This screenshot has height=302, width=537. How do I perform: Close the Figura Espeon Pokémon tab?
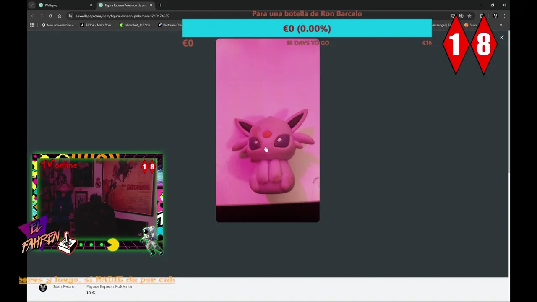tap(151, 5)
